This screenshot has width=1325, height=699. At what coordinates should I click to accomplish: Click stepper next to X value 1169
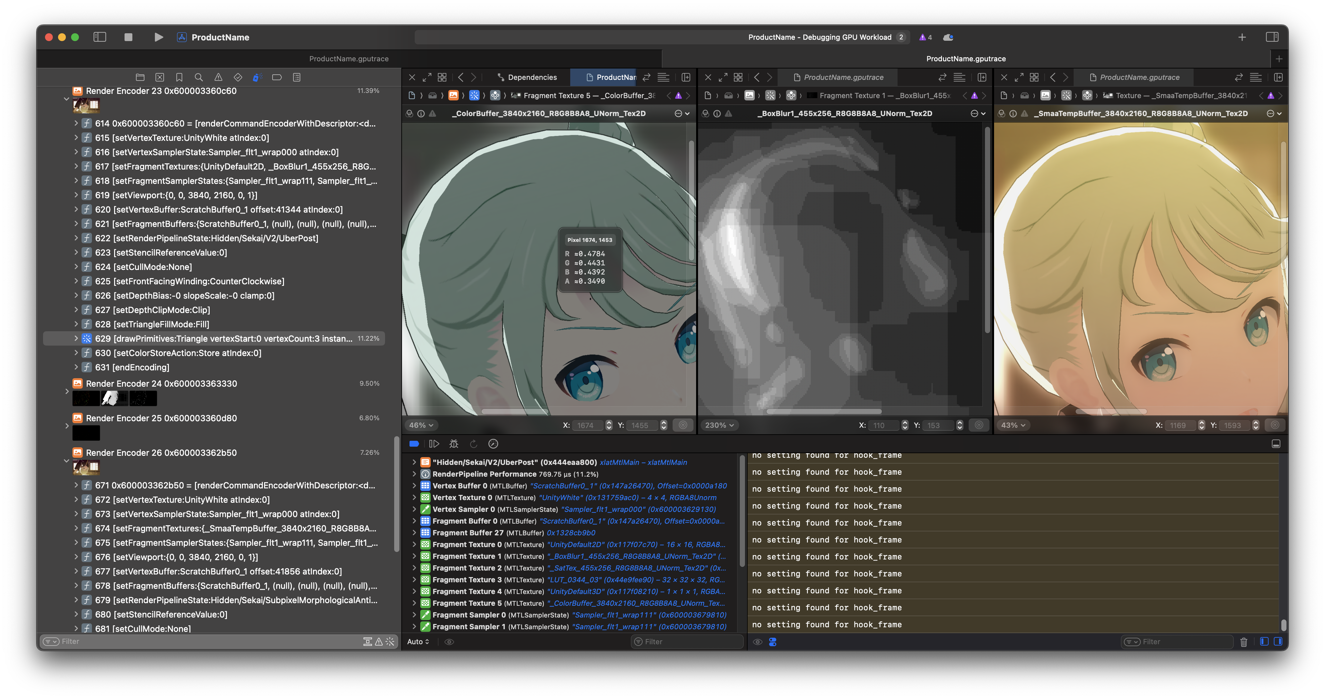[x=1201, y=425]
